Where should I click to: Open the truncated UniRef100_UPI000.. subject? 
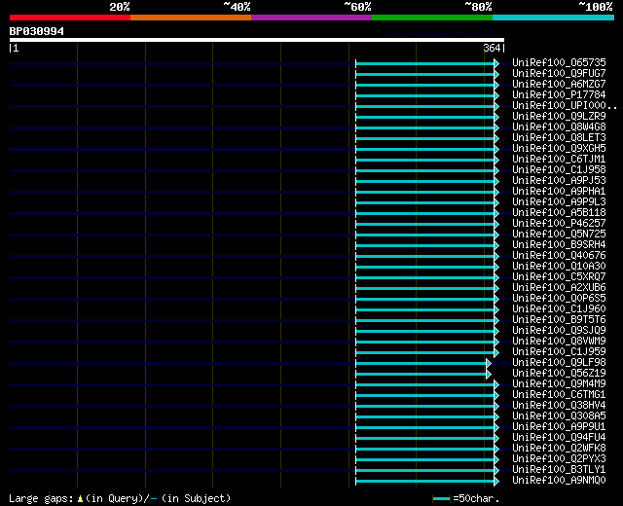(x=565, y=105)
